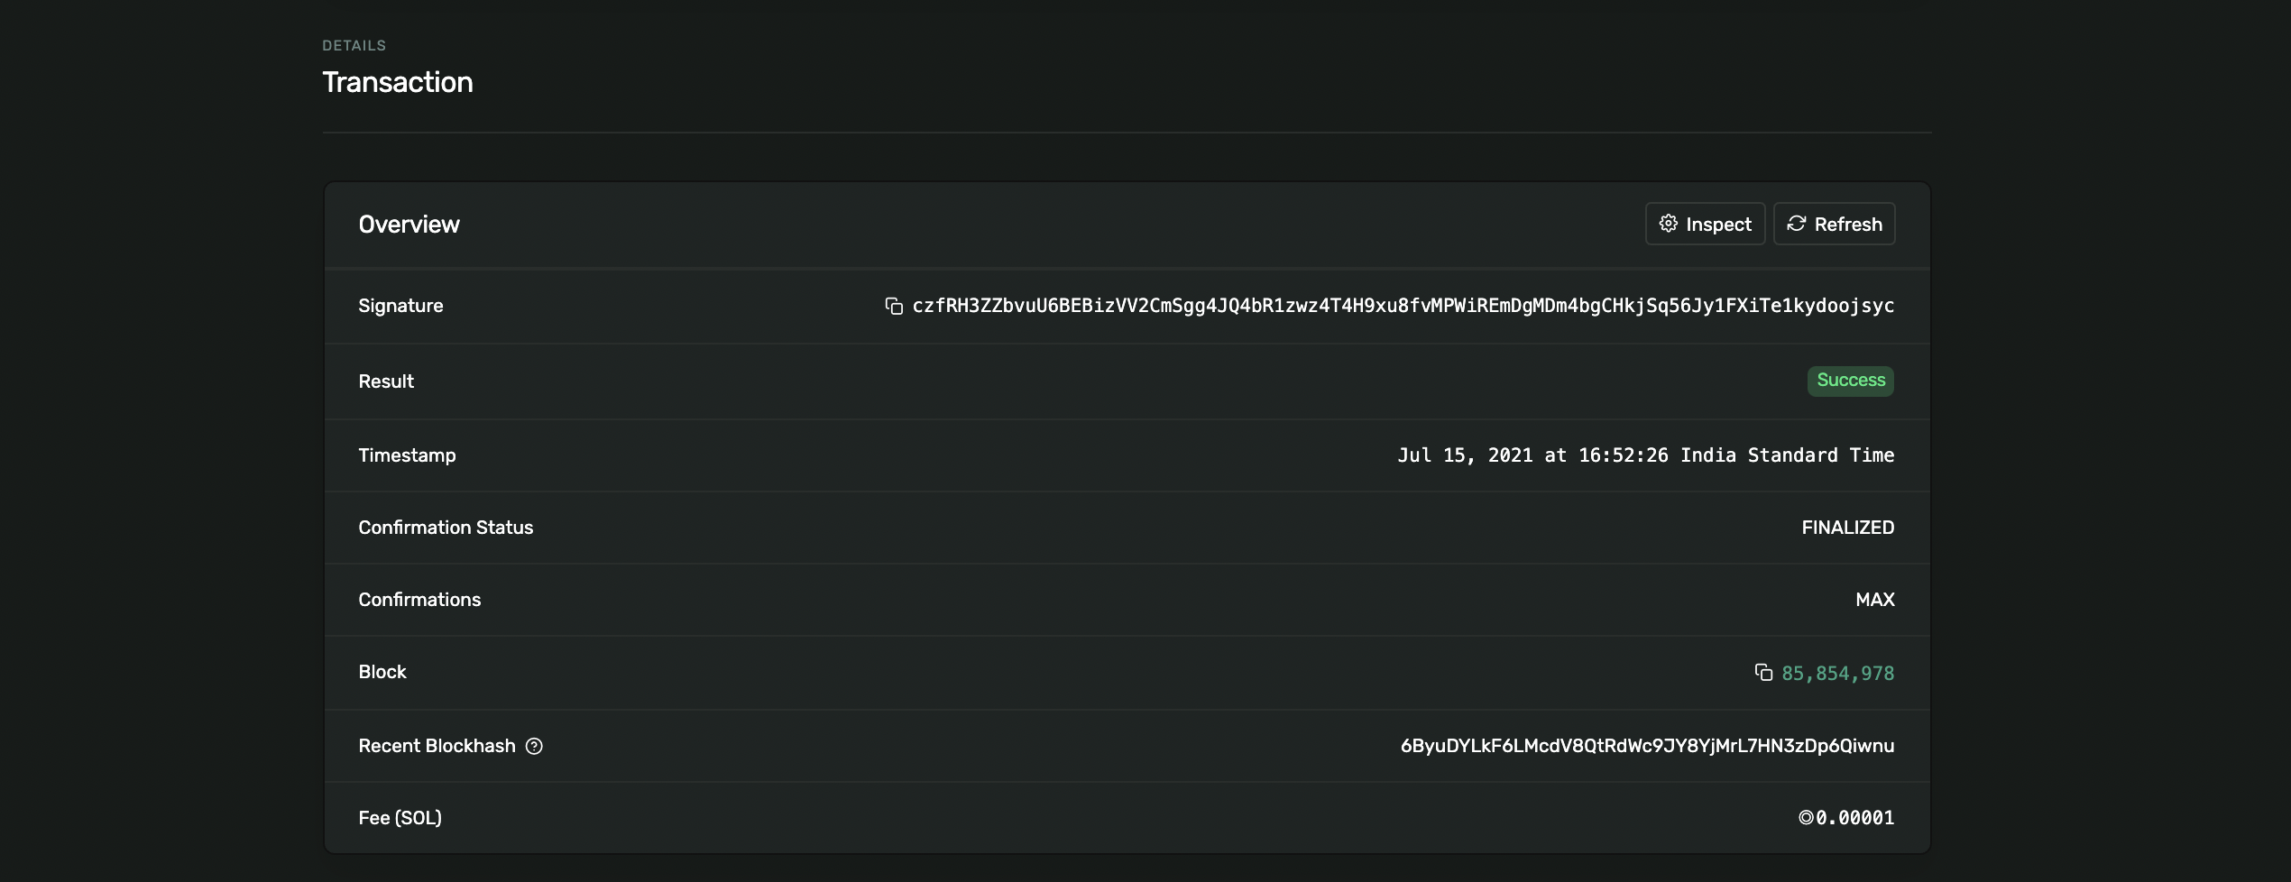Click the green Success result badge
This screenshot has width=2291, height=882.
[1850, 381]
